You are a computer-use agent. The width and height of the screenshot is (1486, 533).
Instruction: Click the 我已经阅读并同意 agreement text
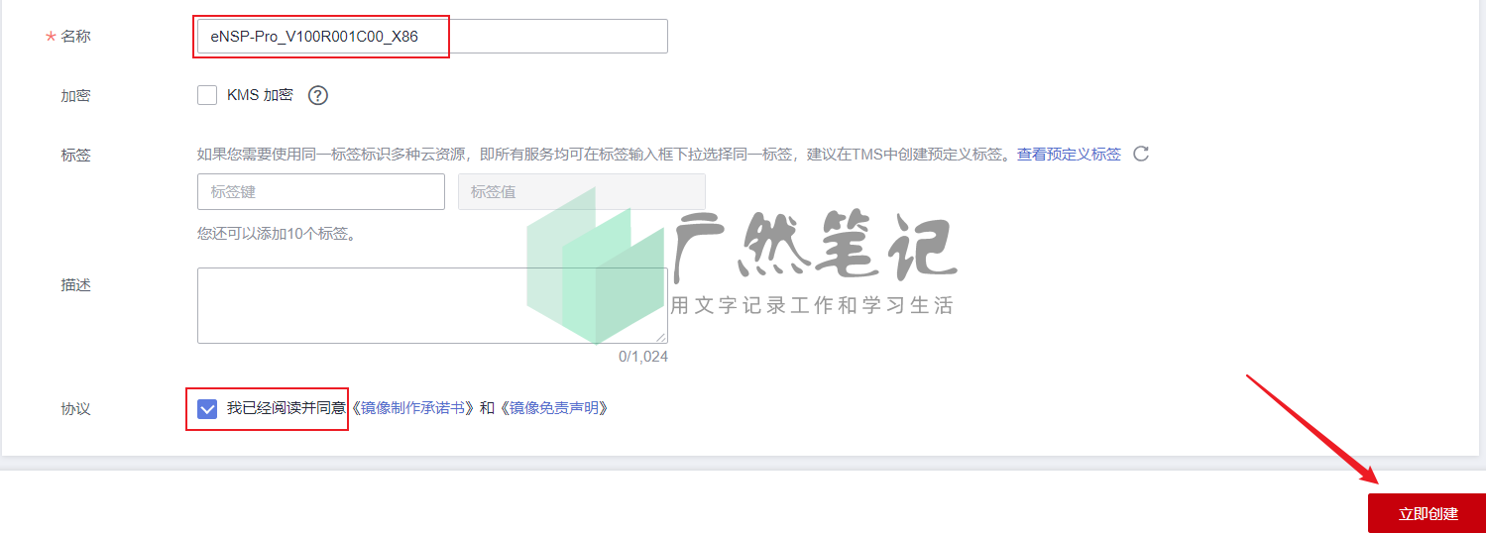point(286,407)
